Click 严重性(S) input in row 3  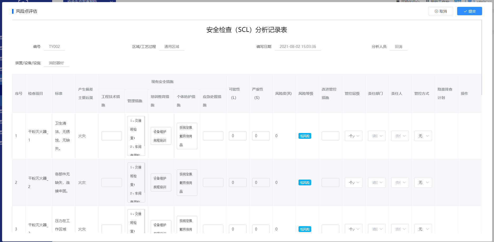(261, 229)
